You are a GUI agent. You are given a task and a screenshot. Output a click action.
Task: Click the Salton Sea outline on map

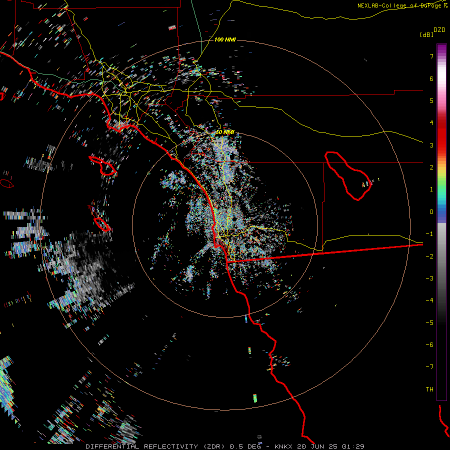(x=348, y=175)
